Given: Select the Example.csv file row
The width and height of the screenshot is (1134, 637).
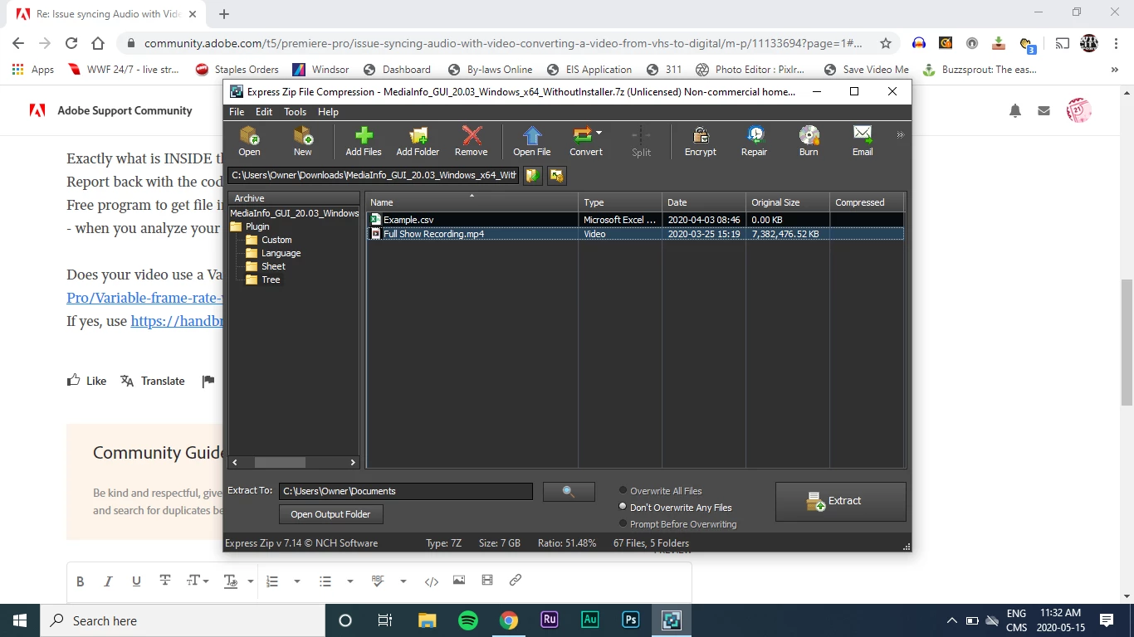Looking at the screenshot, I should [635, 220].
